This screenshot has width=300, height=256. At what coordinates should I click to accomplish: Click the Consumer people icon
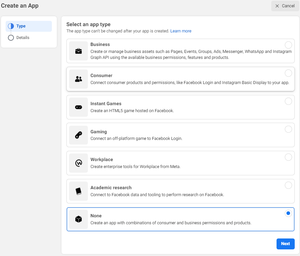click(x=78, y=79)
